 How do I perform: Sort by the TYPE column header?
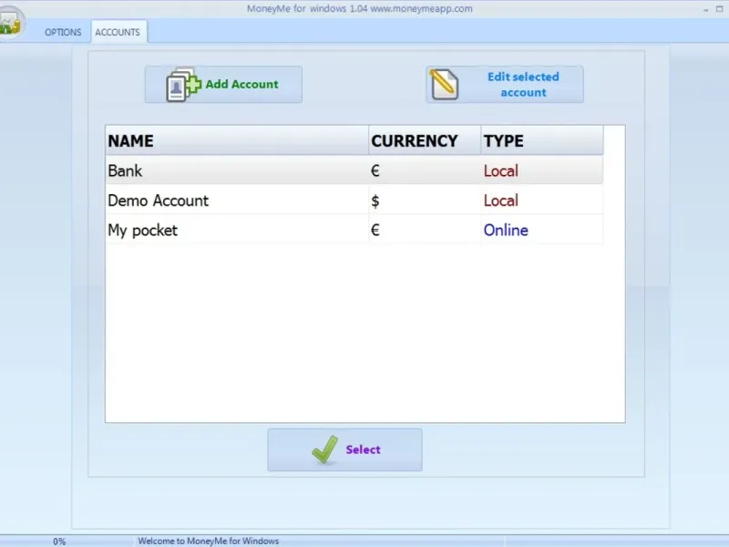point(542,140)
